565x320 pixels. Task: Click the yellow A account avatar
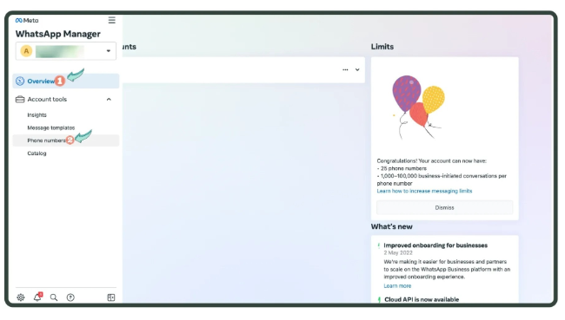[26, 51]
